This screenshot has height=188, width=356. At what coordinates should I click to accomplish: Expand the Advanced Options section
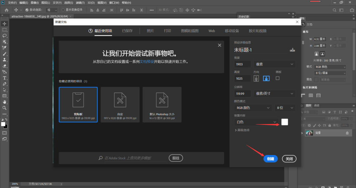(242, 130)
